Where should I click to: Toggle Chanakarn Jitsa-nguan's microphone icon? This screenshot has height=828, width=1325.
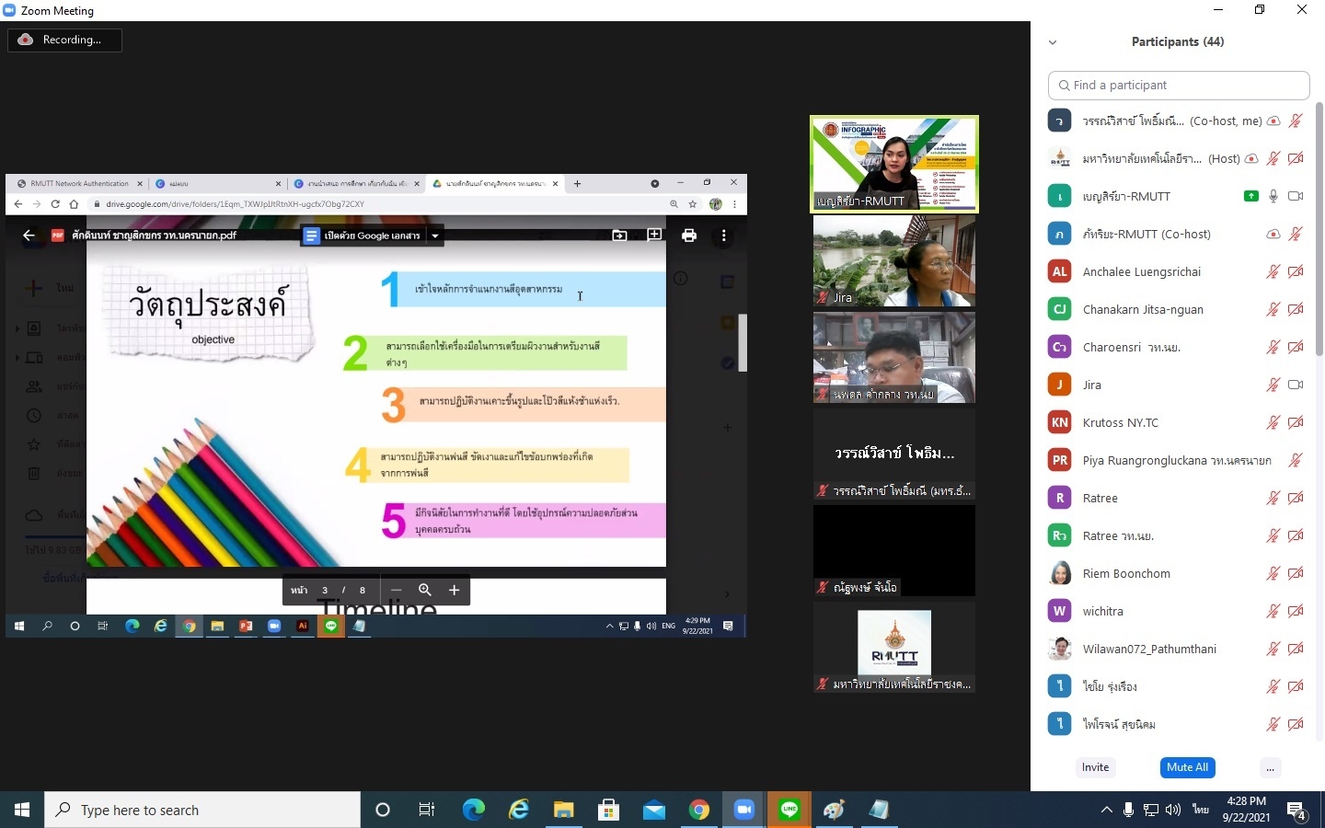(1273, 309)
